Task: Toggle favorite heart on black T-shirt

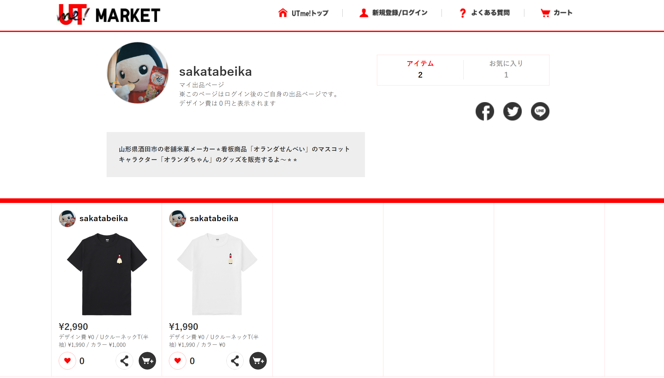Action: click(67, 361)
